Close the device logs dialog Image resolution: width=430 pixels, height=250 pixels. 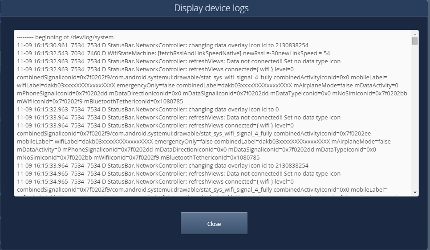click(x=214, y=223)
